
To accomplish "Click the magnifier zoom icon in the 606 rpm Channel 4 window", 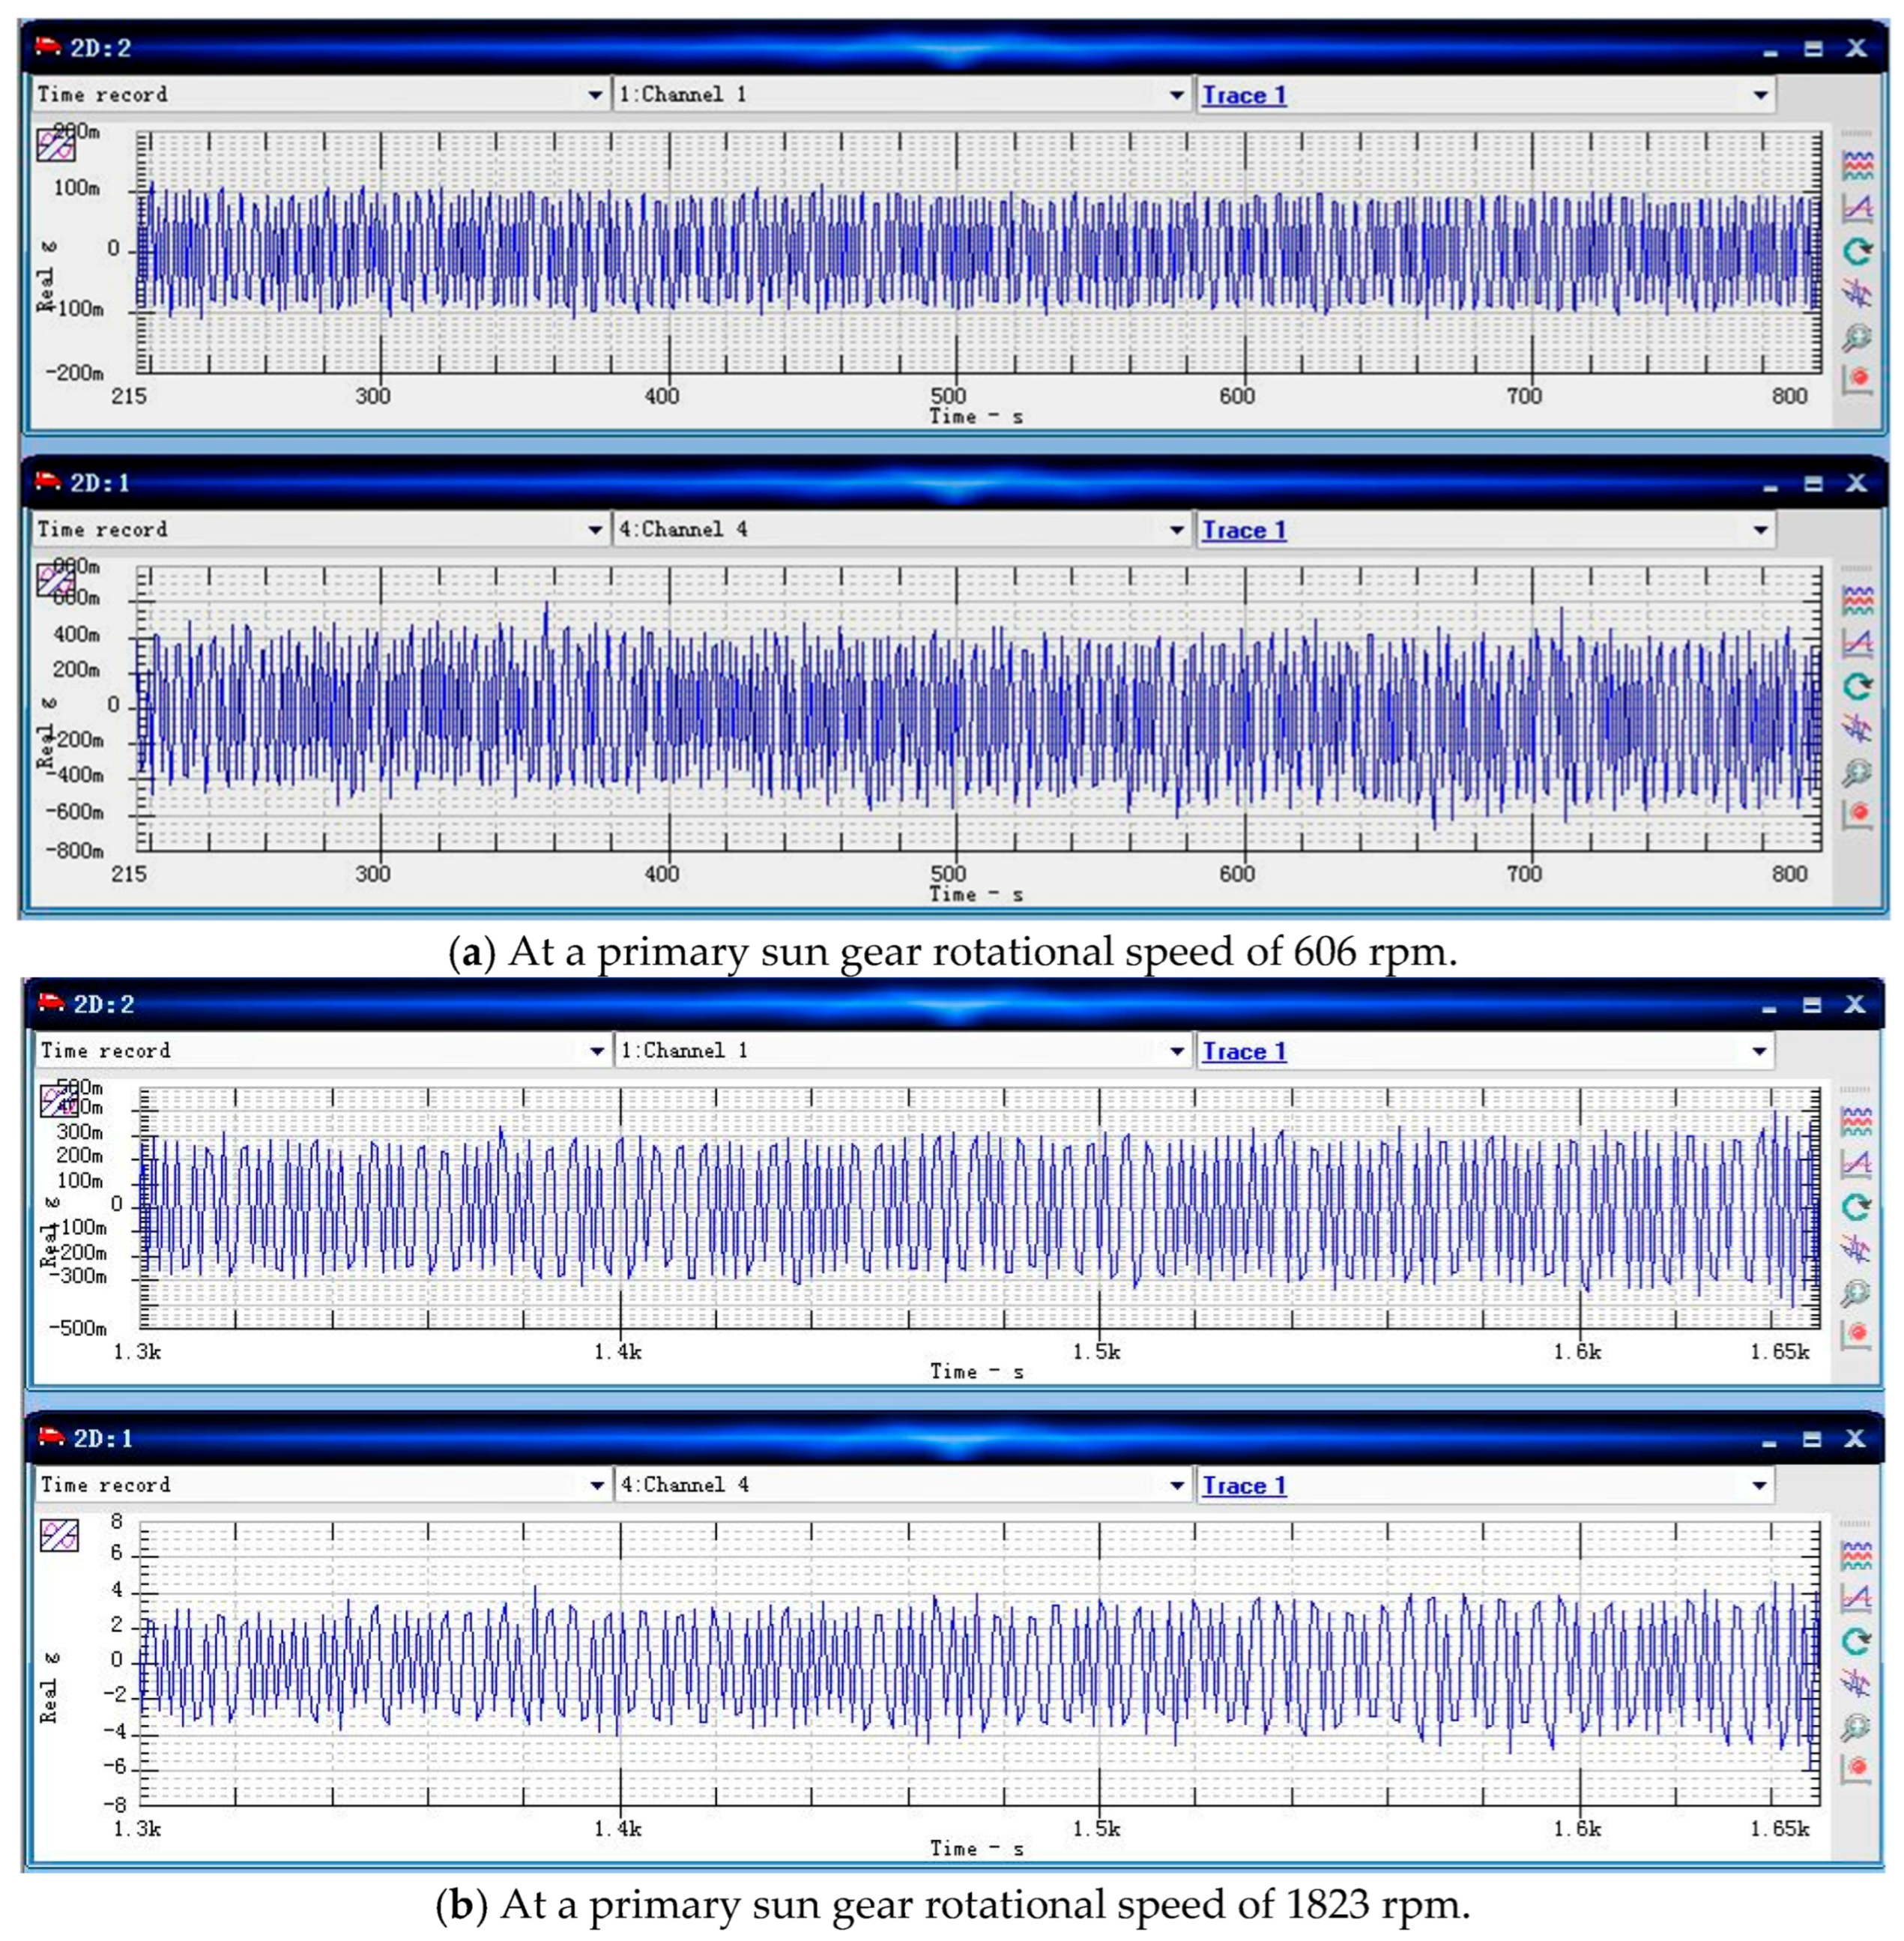I will (x=1857, y=772).
